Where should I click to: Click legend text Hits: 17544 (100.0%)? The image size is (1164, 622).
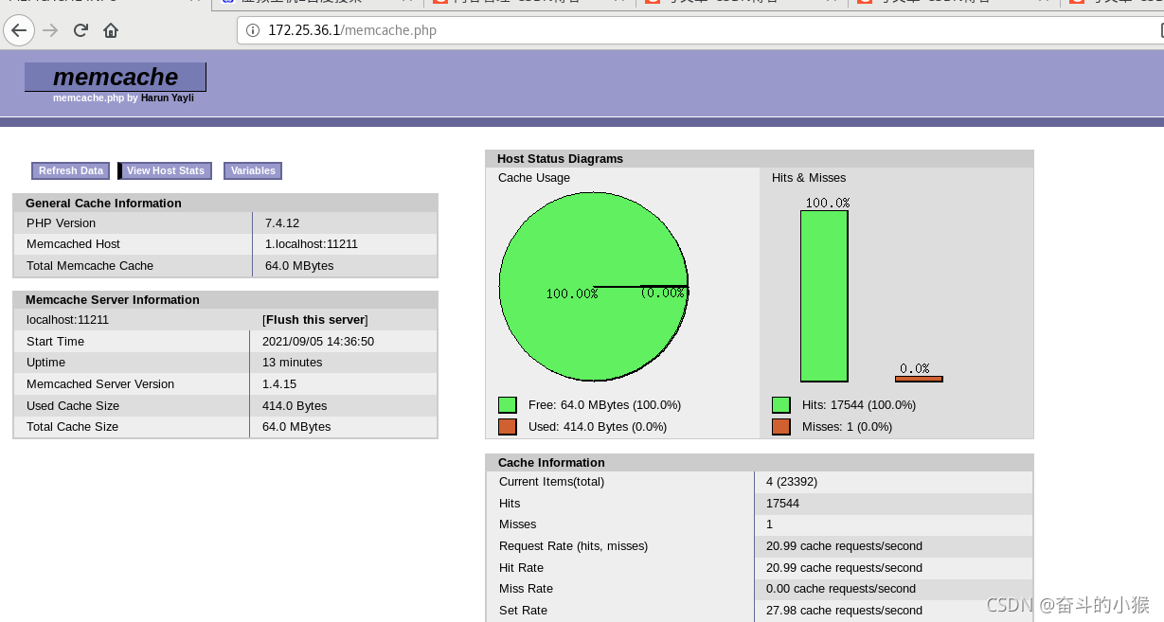click(859, 405)
